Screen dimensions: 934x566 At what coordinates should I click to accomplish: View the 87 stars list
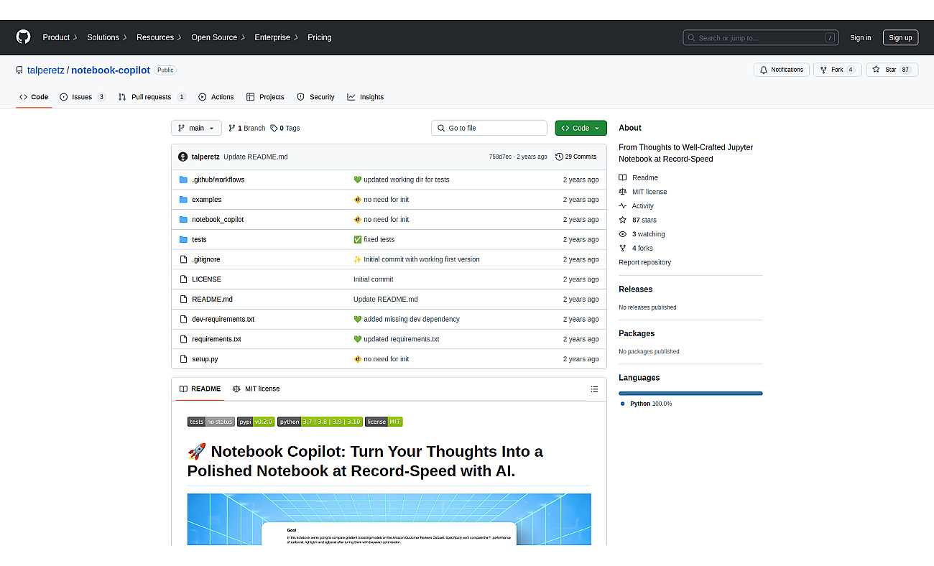click(638, 220)
